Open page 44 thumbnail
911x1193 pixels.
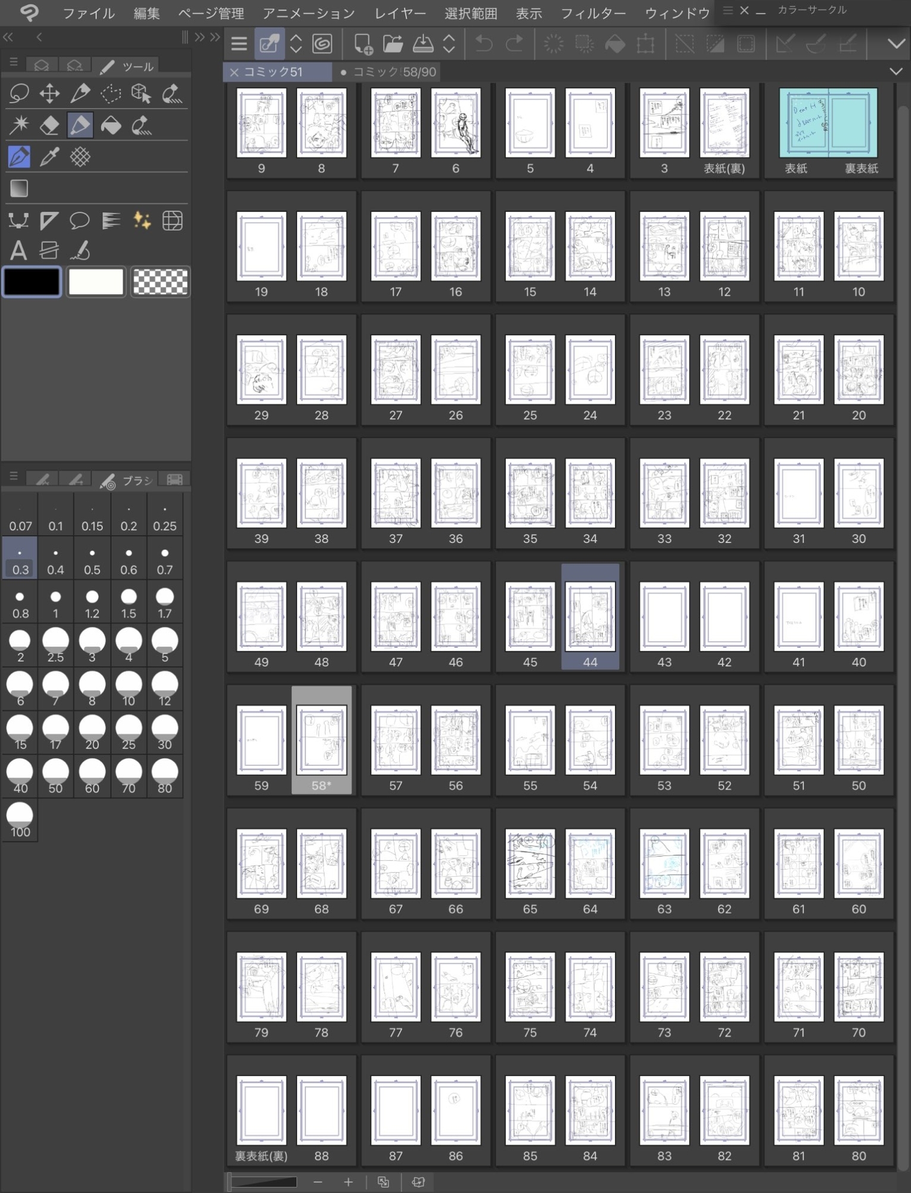click(x=589, y=617)
